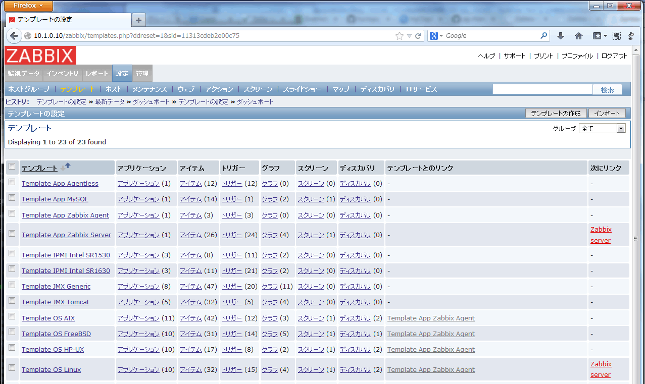Open the red Zabbix server link in Template OS Linux row
Screen dimensions: 645x384
pos(601,369)
